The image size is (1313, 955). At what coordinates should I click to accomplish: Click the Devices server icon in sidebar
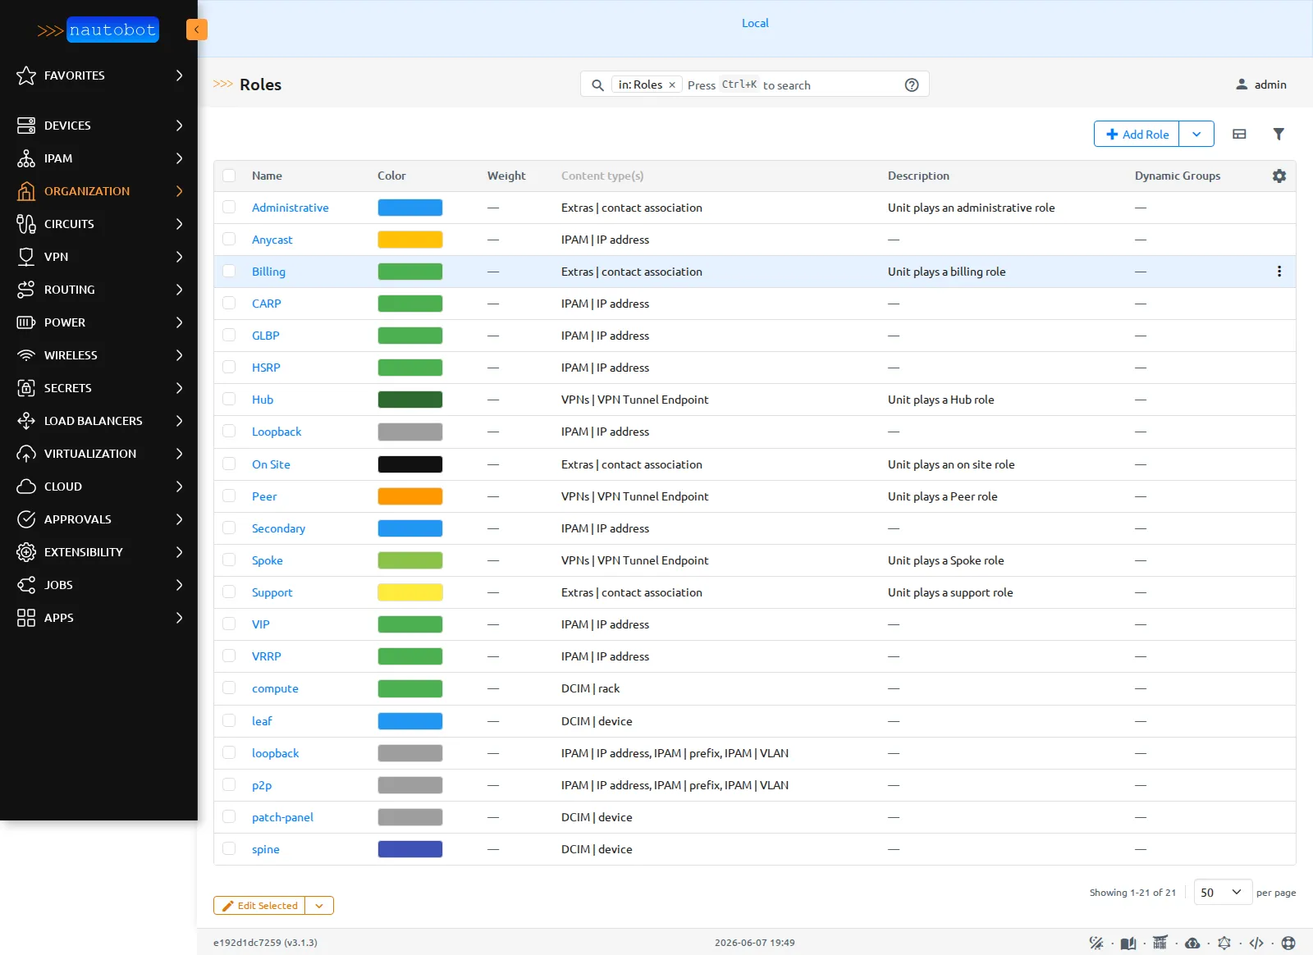(26, 126)
